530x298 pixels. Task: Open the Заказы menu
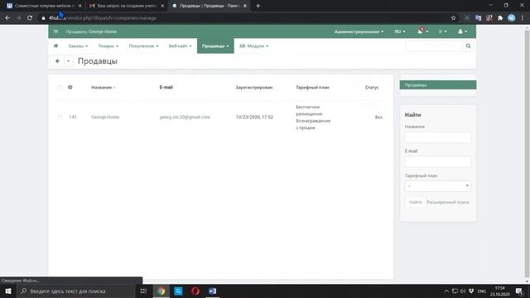tap(78, 46)
